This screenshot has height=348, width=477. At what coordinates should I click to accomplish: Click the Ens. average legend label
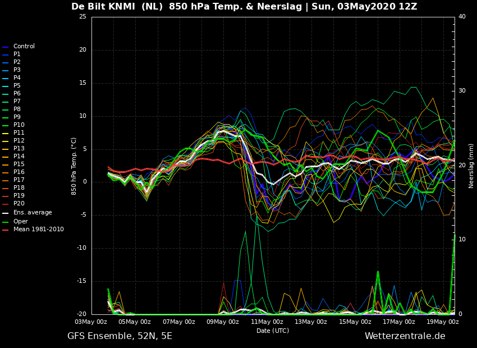[x=33, y=212]
